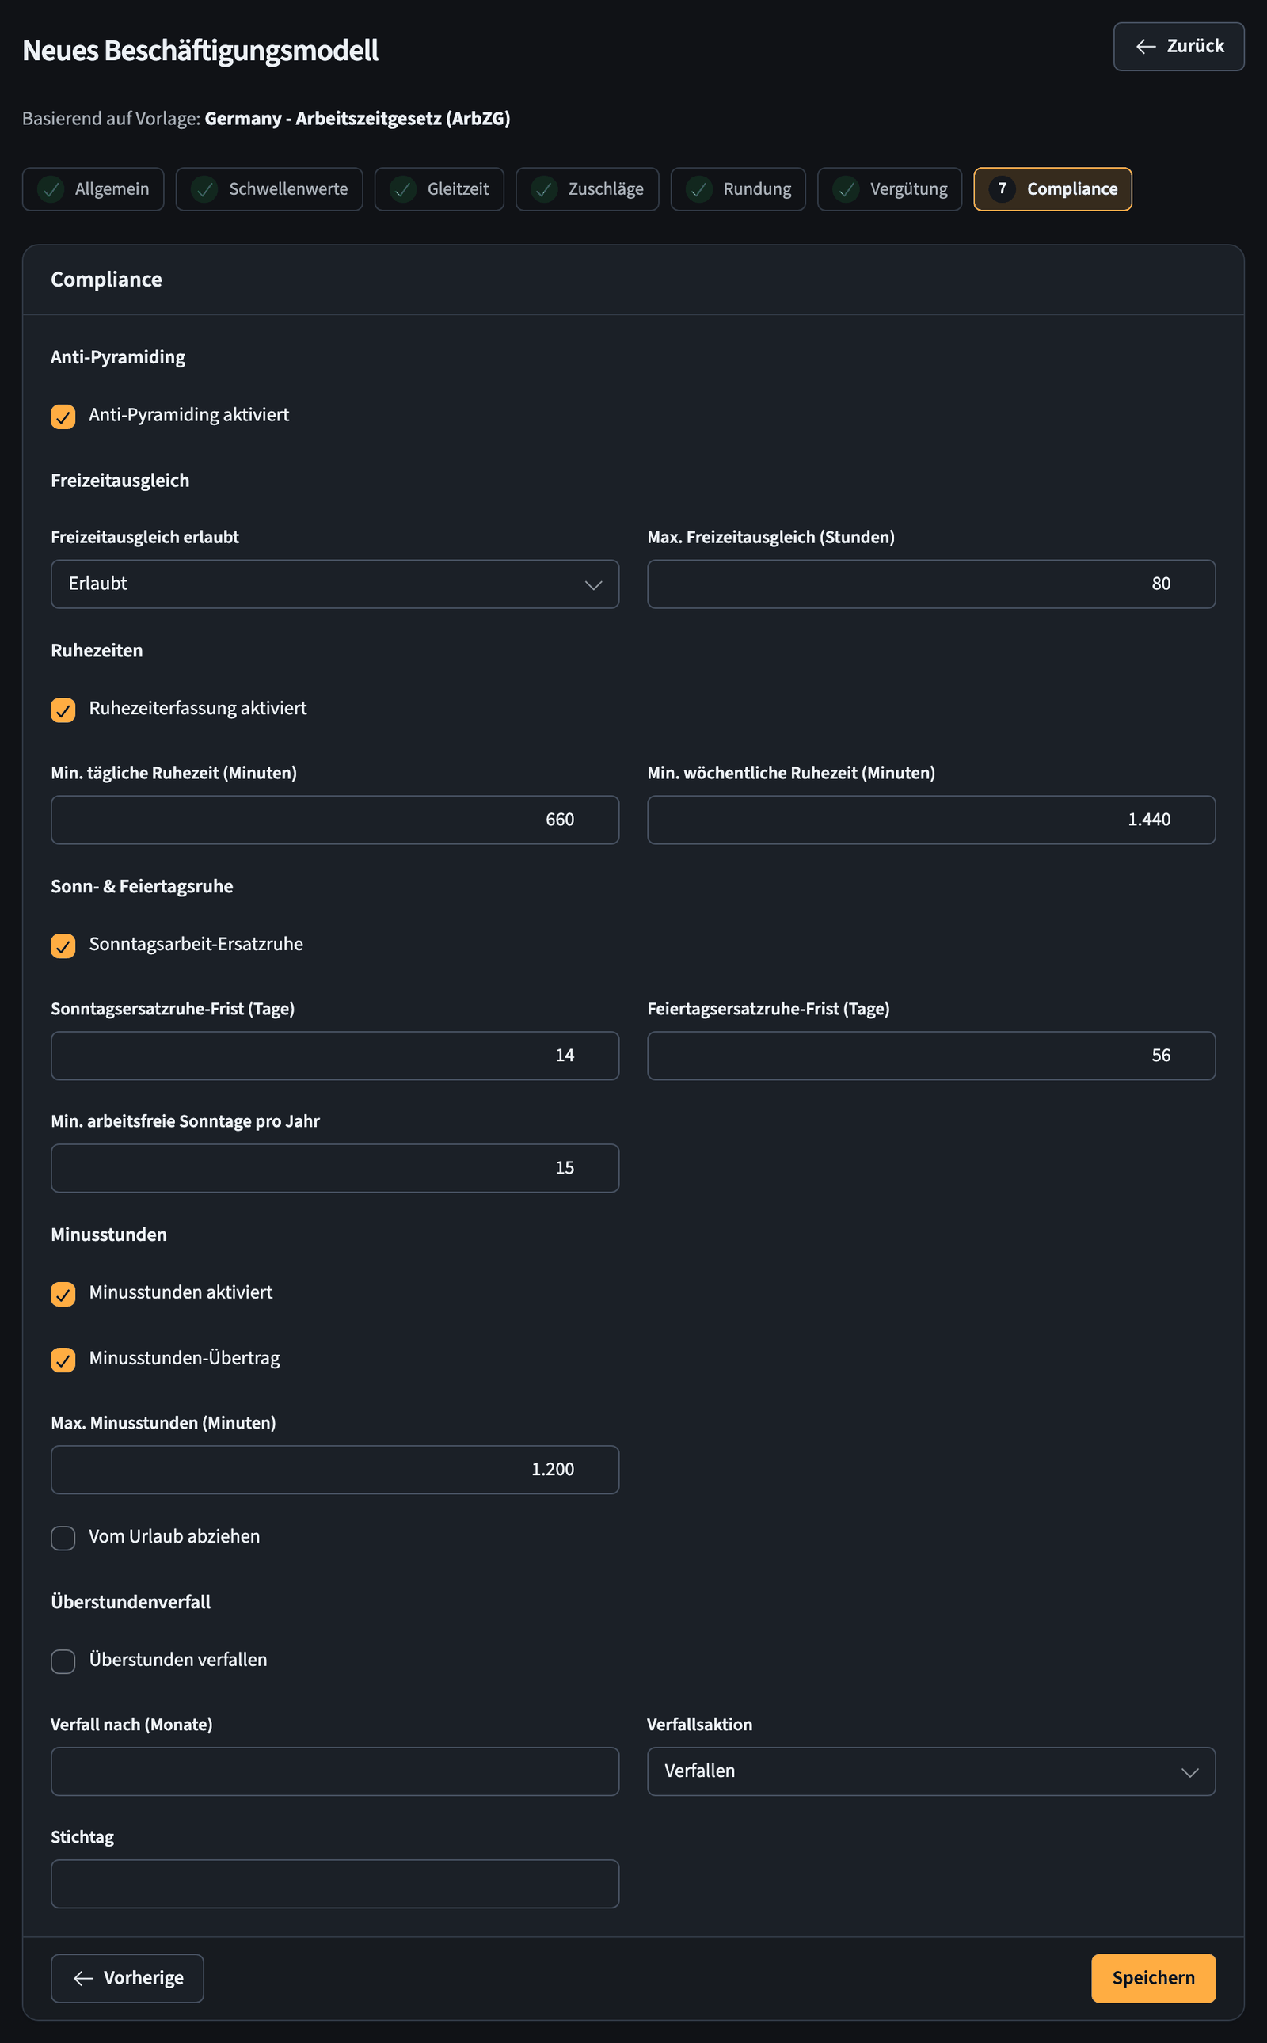Select the Zuschläge step tab

click(588, 189)
